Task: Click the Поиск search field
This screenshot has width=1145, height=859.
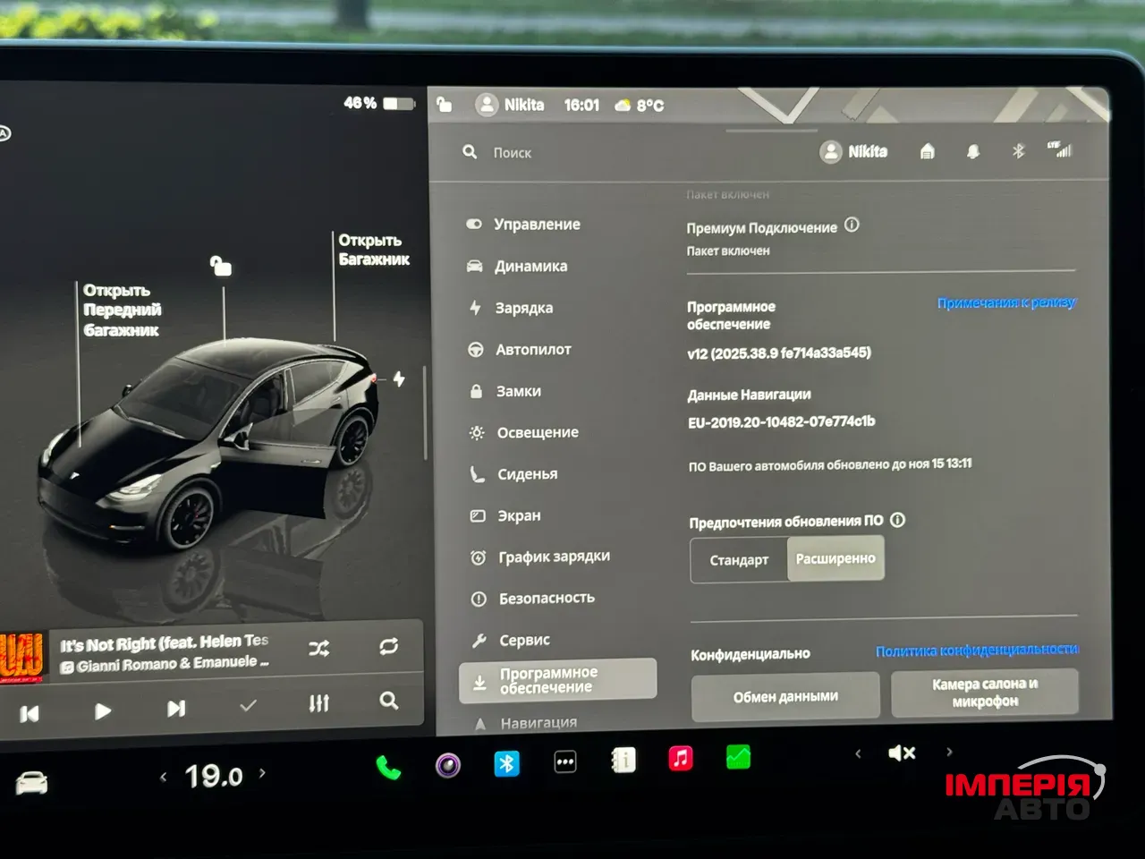Action: [513, 152]
